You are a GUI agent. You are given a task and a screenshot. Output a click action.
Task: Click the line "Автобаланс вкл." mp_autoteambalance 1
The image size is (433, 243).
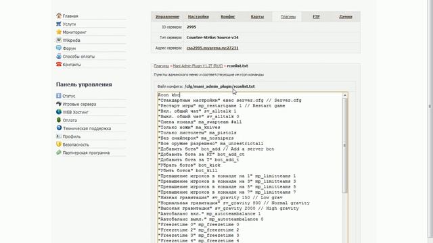pos(209,214)
